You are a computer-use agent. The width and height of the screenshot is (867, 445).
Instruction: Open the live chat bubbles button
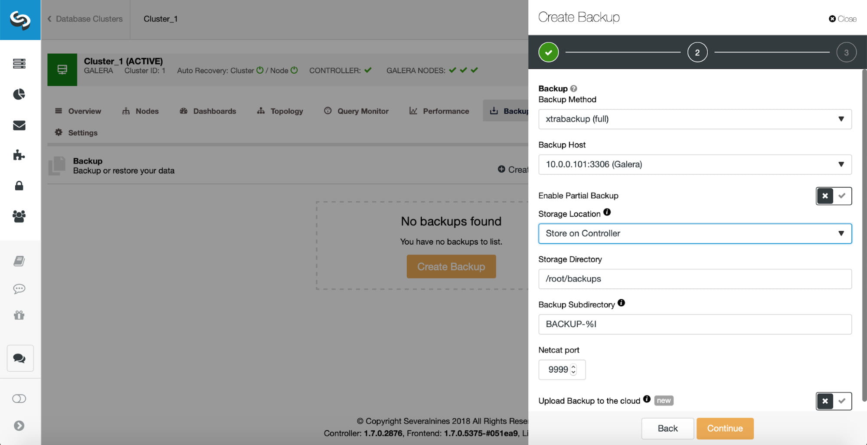pyautogui.click(x=20, y=358)
